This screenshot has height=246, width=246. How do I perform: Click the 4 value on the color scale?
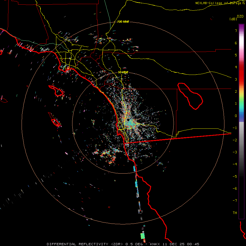click(236, 67)
